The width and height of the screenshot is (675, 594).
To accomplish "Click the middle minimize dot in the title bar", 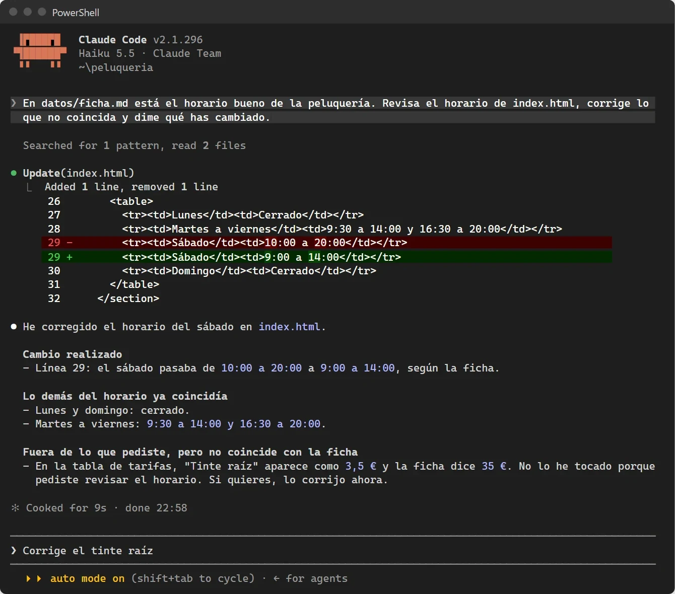I will (x=28, y=12).
